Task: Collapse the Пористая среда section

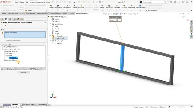Action: tap(46, 44)
